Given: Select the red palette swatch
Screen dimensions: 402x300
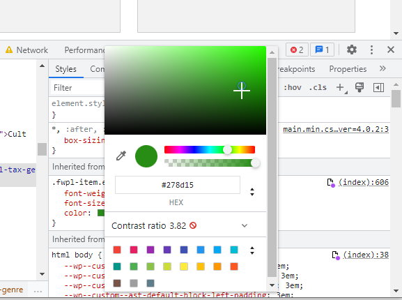Looking at the screenshot, I should pos(117,250).
